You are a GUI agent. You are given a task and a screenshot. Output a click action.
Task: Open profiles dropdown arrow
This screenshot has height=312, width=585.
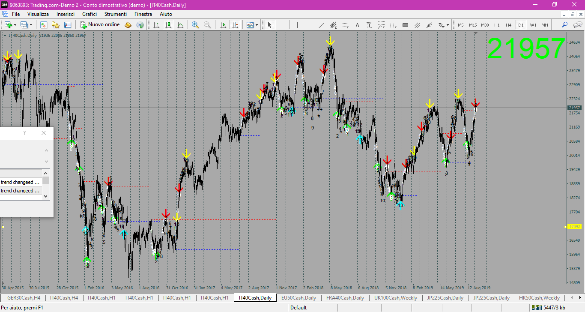(x=31, y=25)
